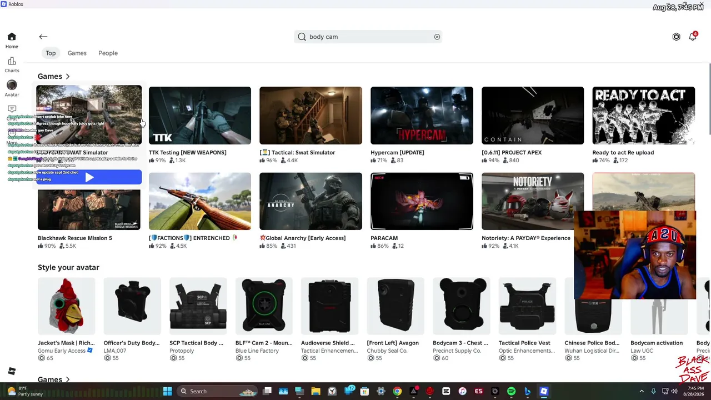Expand the Games section chevron near the top
This screenshot has width=711, height=400.
click(68, 77)
